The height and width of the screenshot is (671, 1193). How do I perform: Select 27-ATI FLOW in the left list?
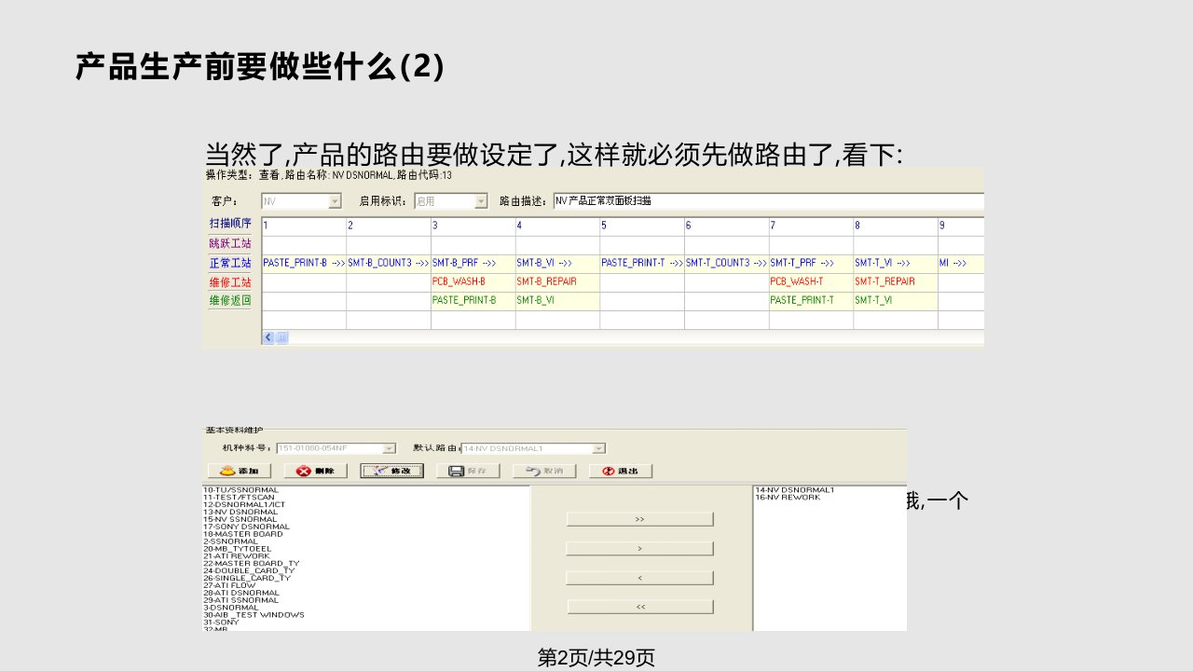pos(229,585)
